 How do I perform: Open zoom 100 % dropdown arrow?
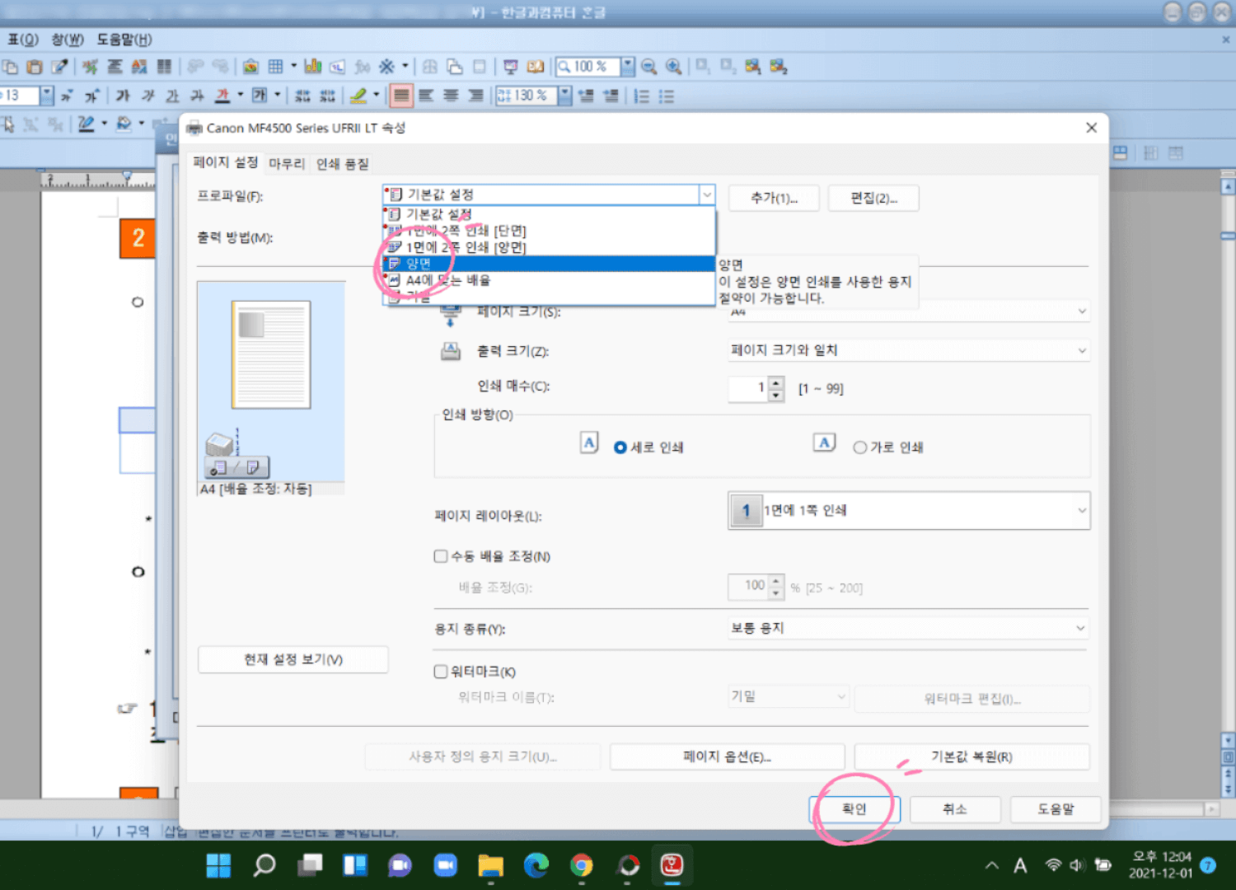pos(628,67)
